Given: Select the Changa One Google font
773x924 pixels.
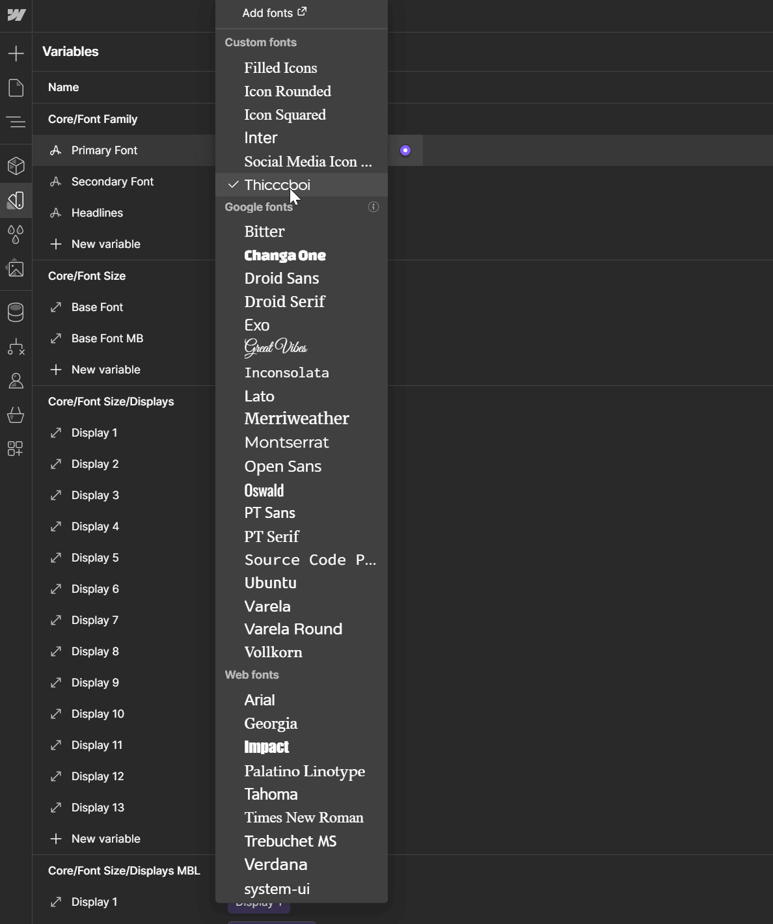Looking at the screenshot, I should coord(285,255).
